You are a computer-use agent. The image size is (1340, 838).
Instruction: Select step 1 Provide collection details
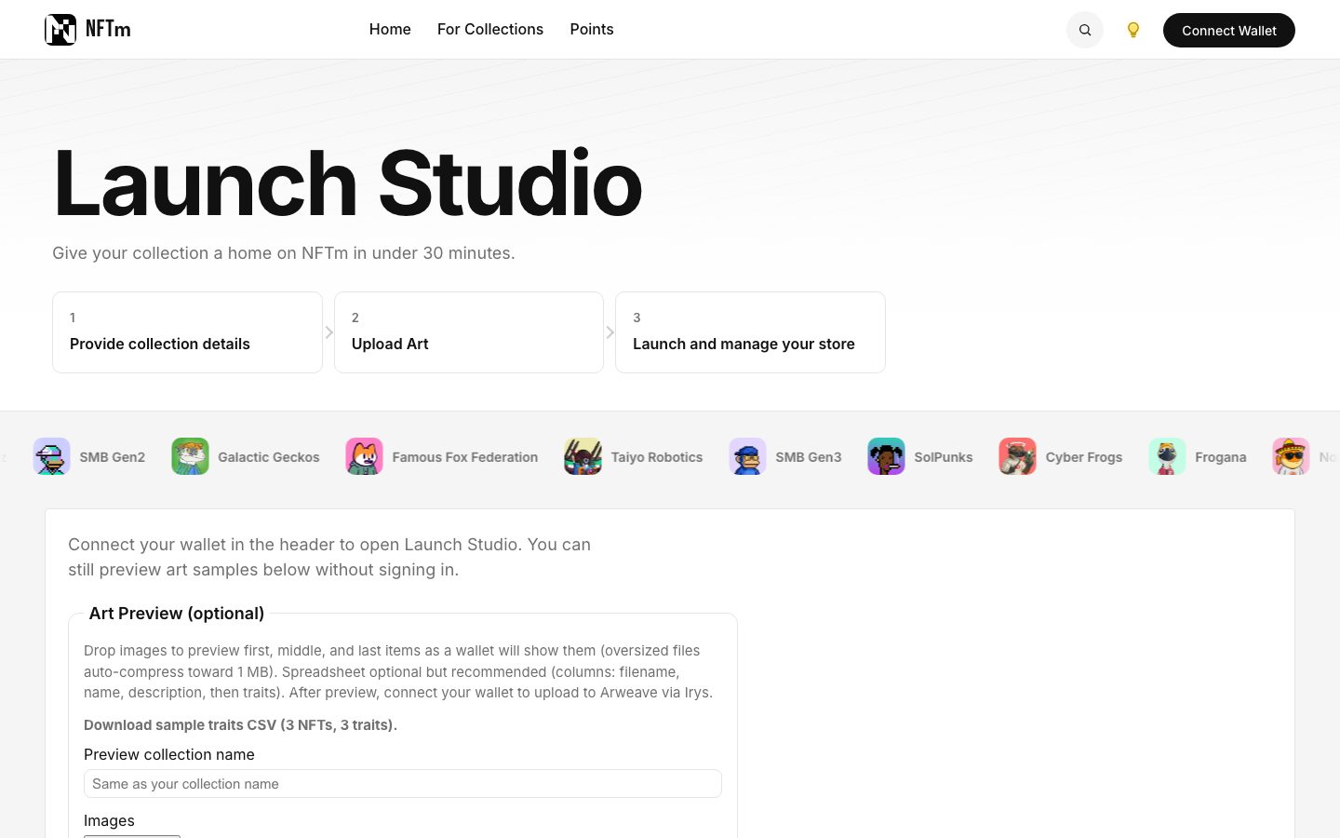click(x=187, y=332)
